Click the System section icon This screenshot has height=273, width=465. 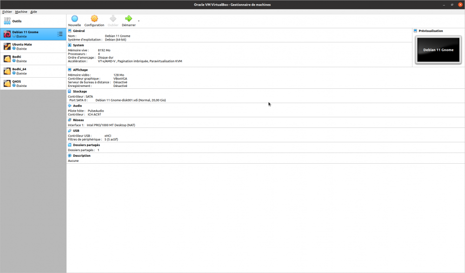[70, 45]
